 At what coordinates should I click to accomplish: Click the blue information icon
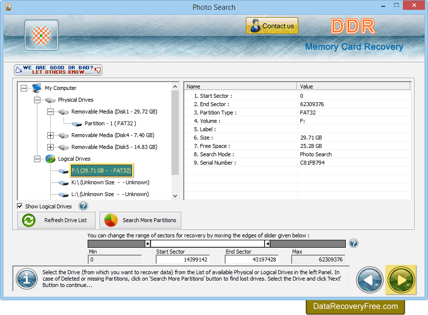(27, 279)
